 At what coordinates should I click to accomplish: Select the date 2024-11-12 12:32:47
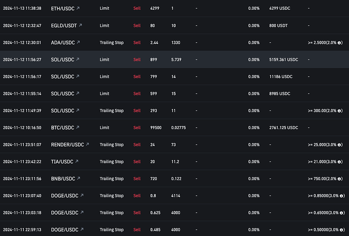[22, 26]
